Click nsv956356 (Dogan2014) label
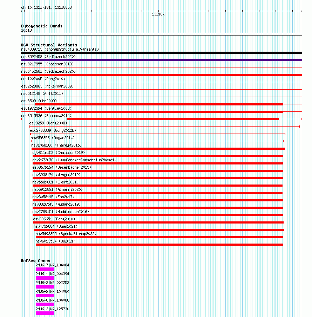The image size is (312, 317). coord(53,138)
